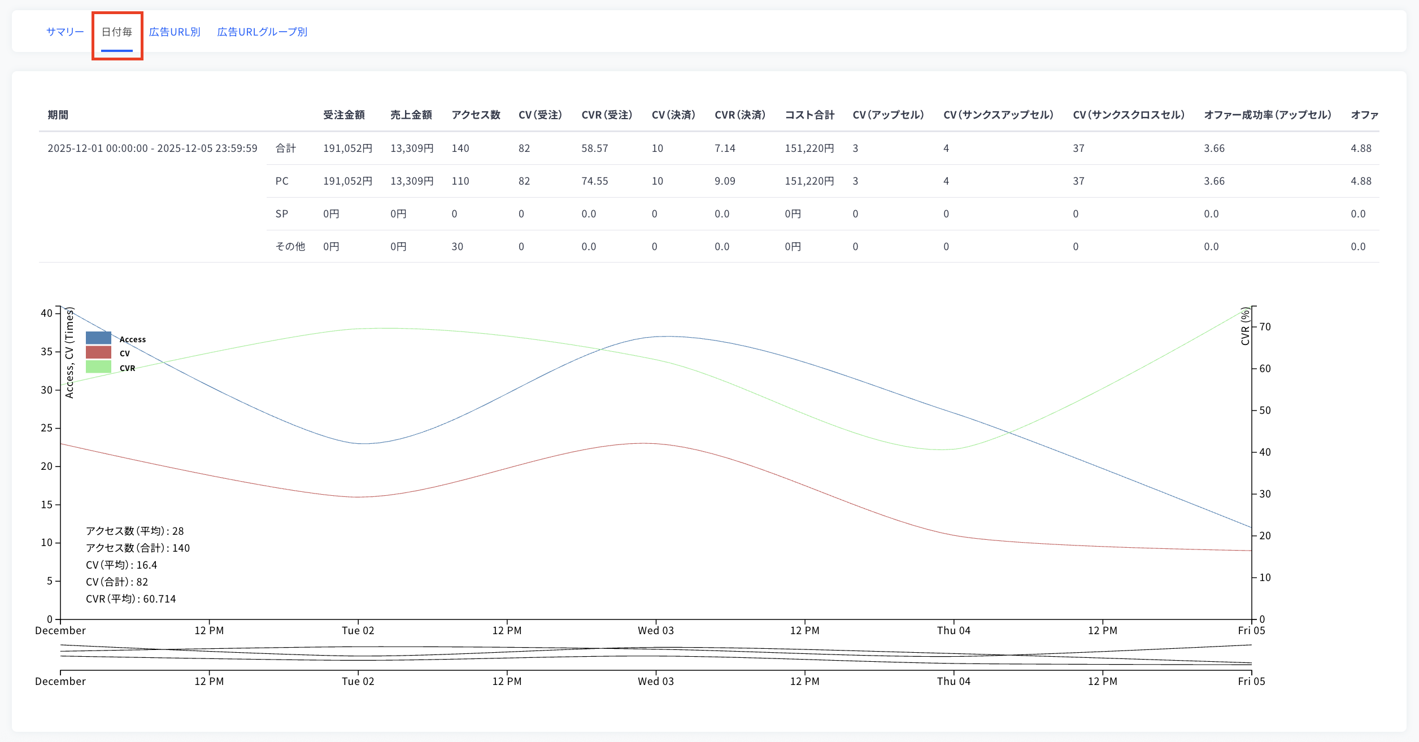This screenshot has height=742, width=1419.
Task: Click the green CVR legend swatch
Action: (98, 366)
